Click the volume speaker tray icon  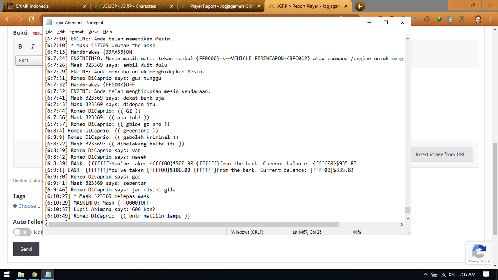[452, 275]
